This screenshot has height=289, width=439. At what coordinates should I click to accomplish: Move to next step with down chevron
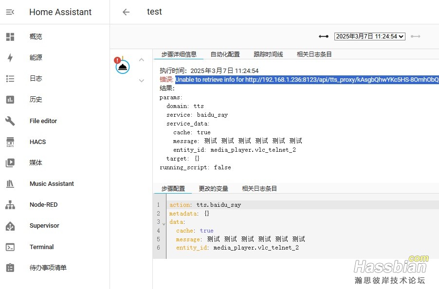142,81
